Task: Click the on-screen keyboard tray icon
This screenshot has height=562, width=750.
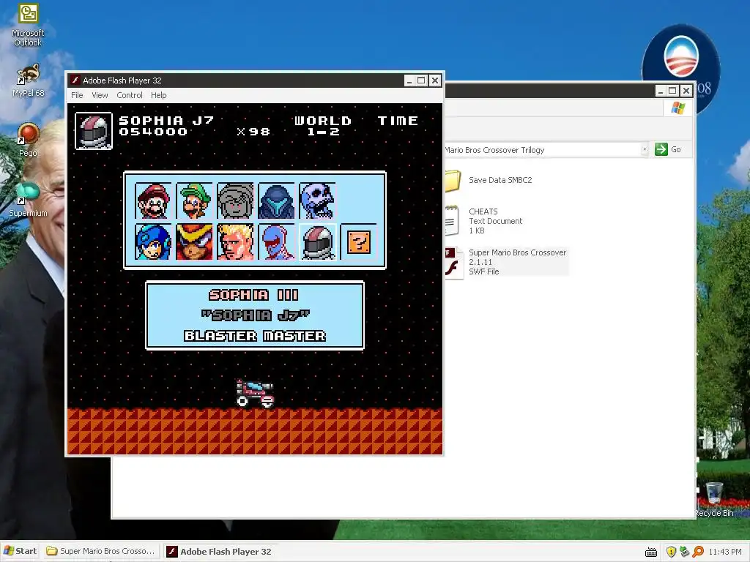Action: coord(651,552)
